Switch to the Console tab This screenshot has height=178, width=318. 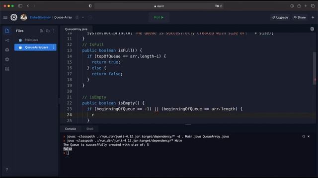[71, 129]
